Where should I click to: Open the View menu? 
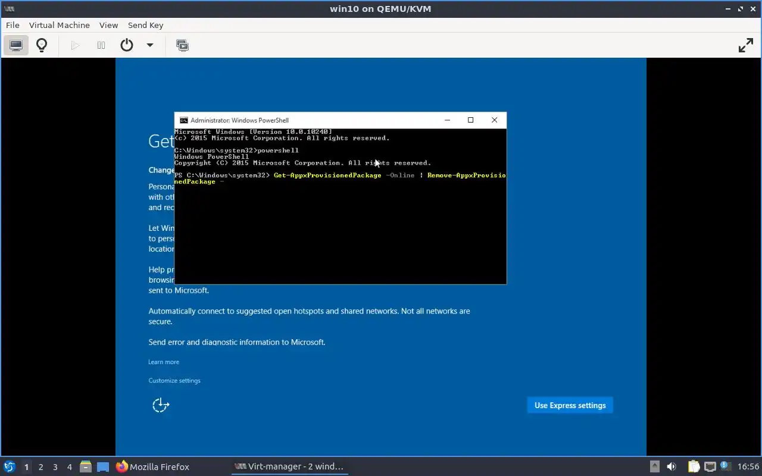coord(108,25)
